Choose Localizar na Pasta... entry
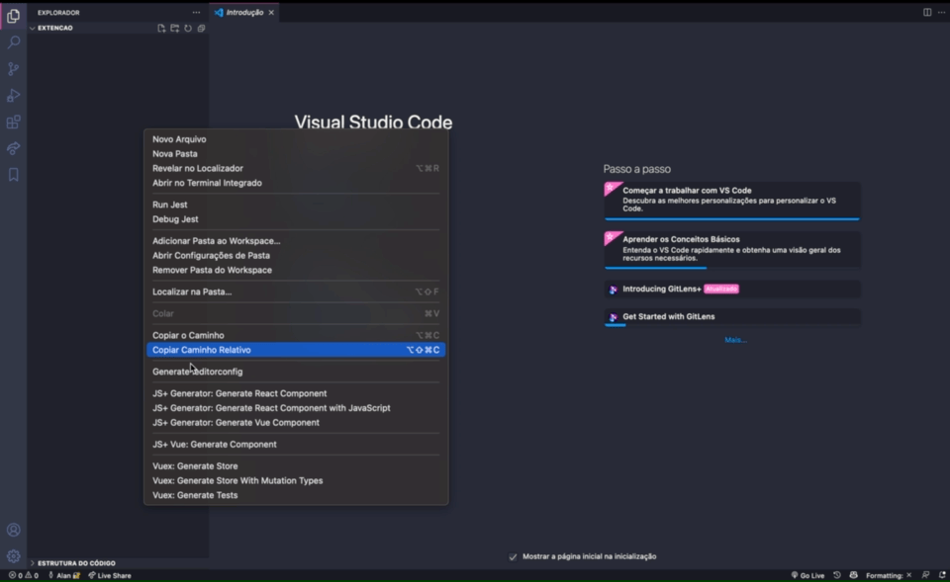Screen dimensions: 950x582 [296, 291]
